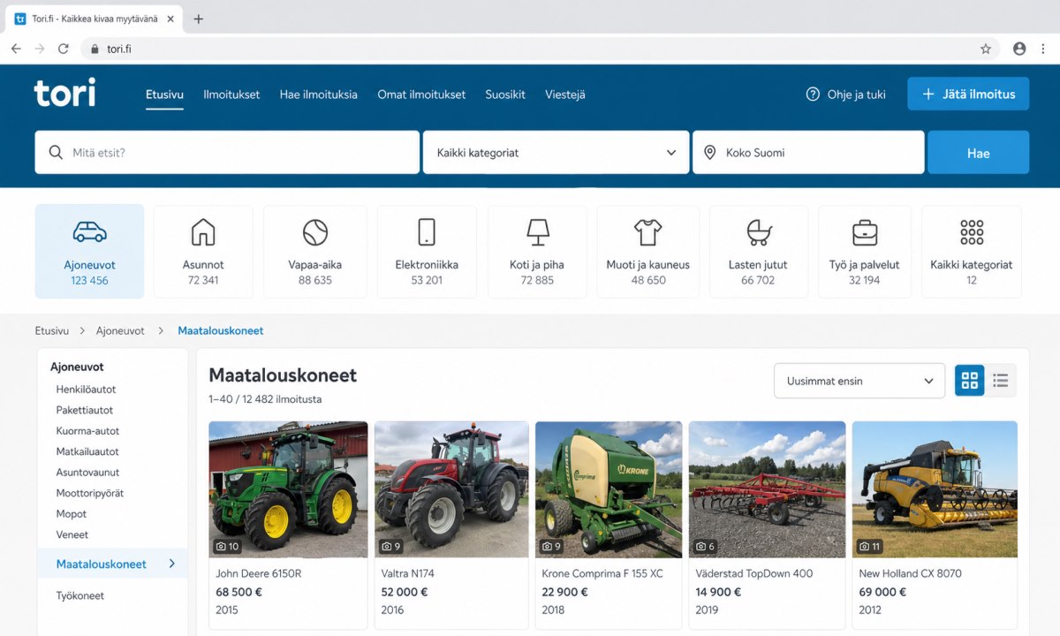Click the Valtra N174 title

408,573
